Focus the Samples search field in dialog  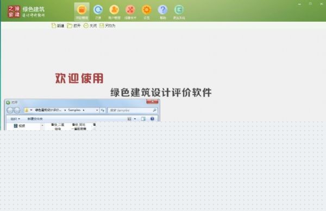[133, 110]
